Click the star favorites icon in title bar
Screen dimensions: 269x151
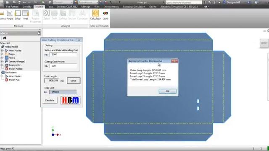pyautogui.click(x=219, y=2)
